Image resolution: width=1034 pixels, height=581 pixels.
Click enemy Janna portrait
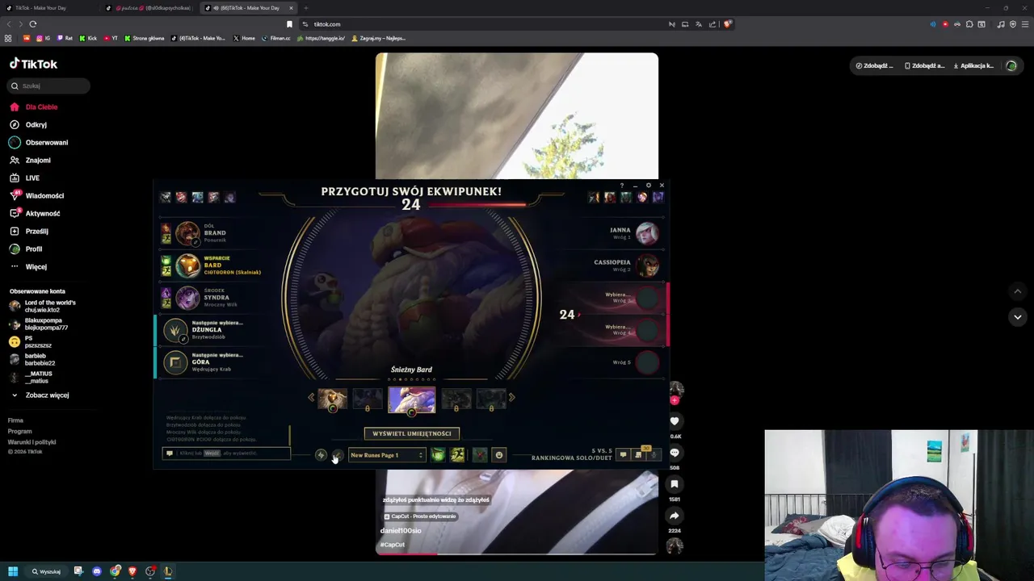pyautogui.click(x=647, y=233)
